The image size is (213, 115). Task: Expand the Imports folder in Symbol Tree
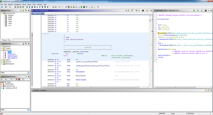[1, 46]
